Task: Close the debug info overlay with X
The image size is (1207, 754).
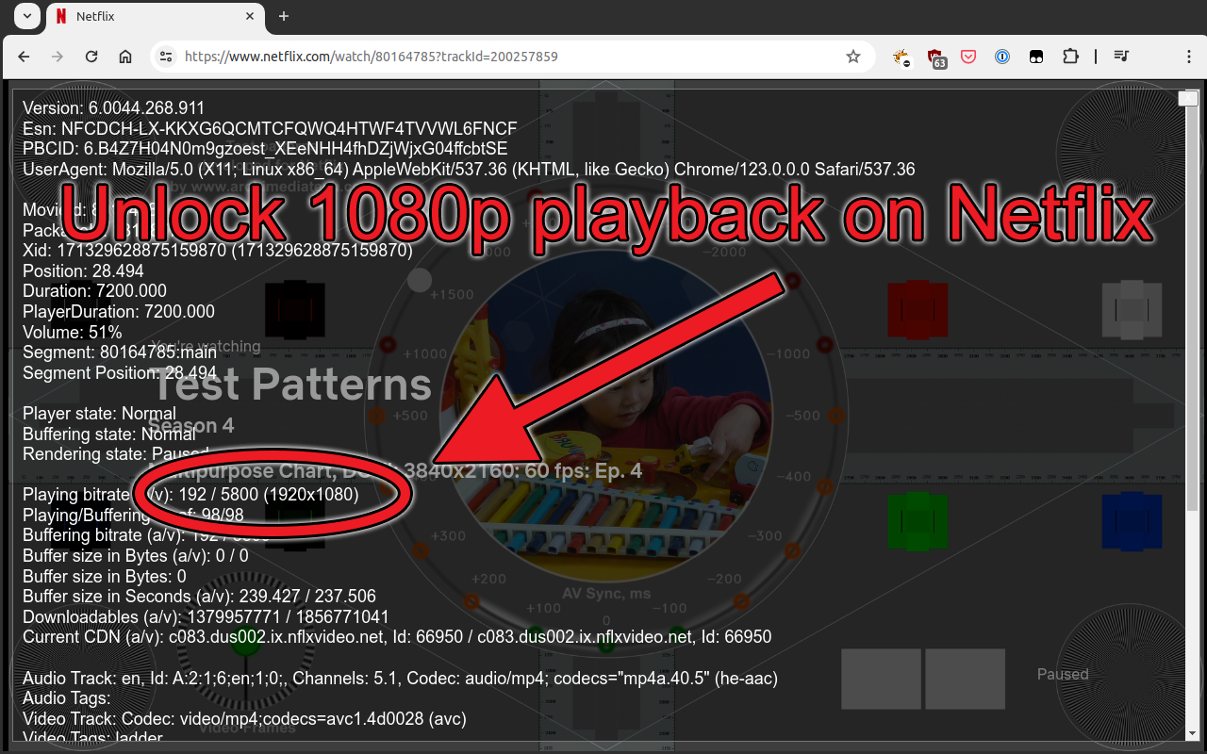Action: tap(1188, 98)
